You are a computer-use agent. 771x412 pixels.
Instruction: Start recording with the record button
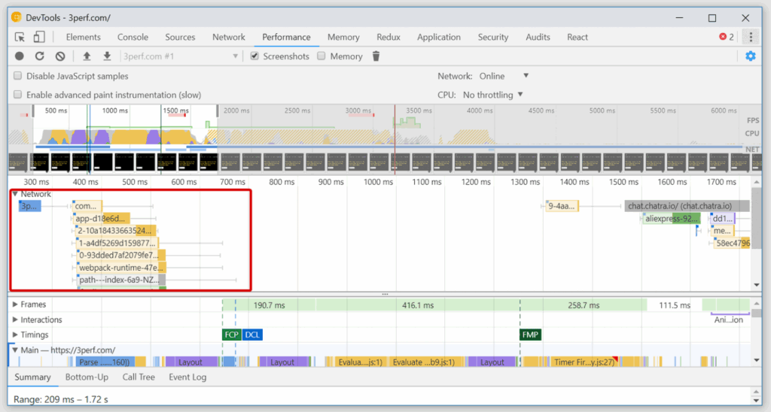[x=20, y=56]
